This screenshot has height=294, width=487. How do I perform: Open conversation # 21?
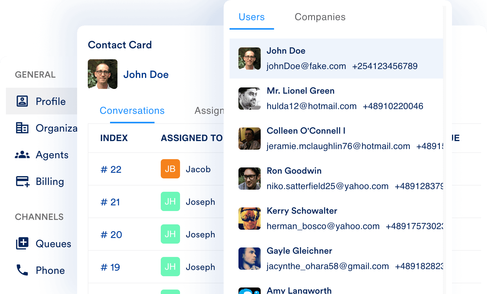[110, 202]
